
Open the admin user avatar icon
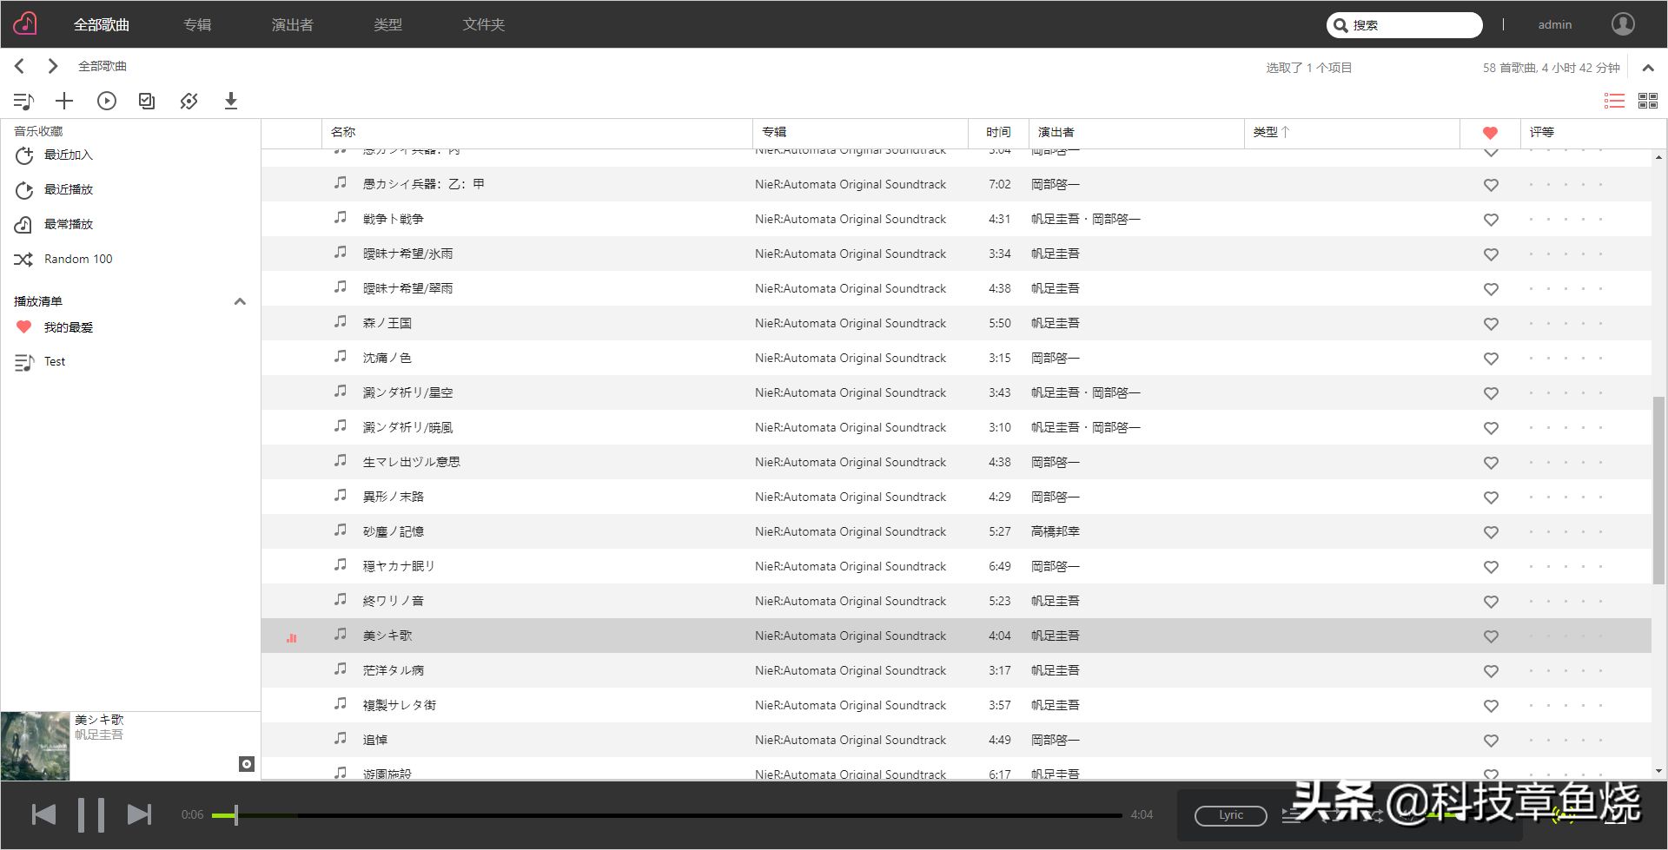(x=1623, y=24)
